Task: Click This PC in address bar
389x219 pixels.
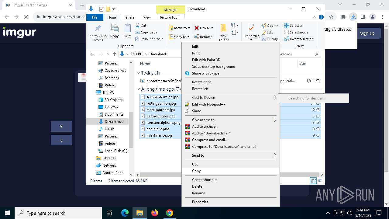Action: 136,54
